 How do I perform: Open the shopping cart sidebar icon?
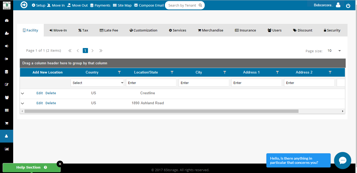7,123
